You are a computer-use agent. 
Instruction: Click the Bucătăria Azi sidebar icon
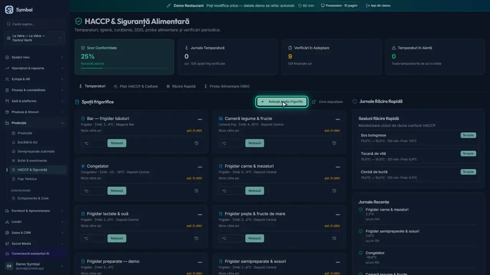click(x=14, y=142)
